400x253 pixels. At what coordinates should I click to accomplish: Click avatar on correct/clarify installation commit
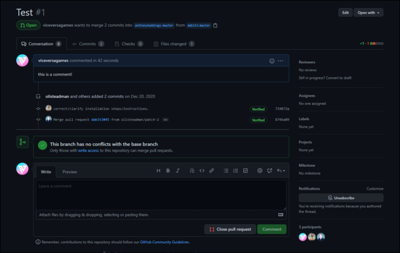[x=49, y=108]
